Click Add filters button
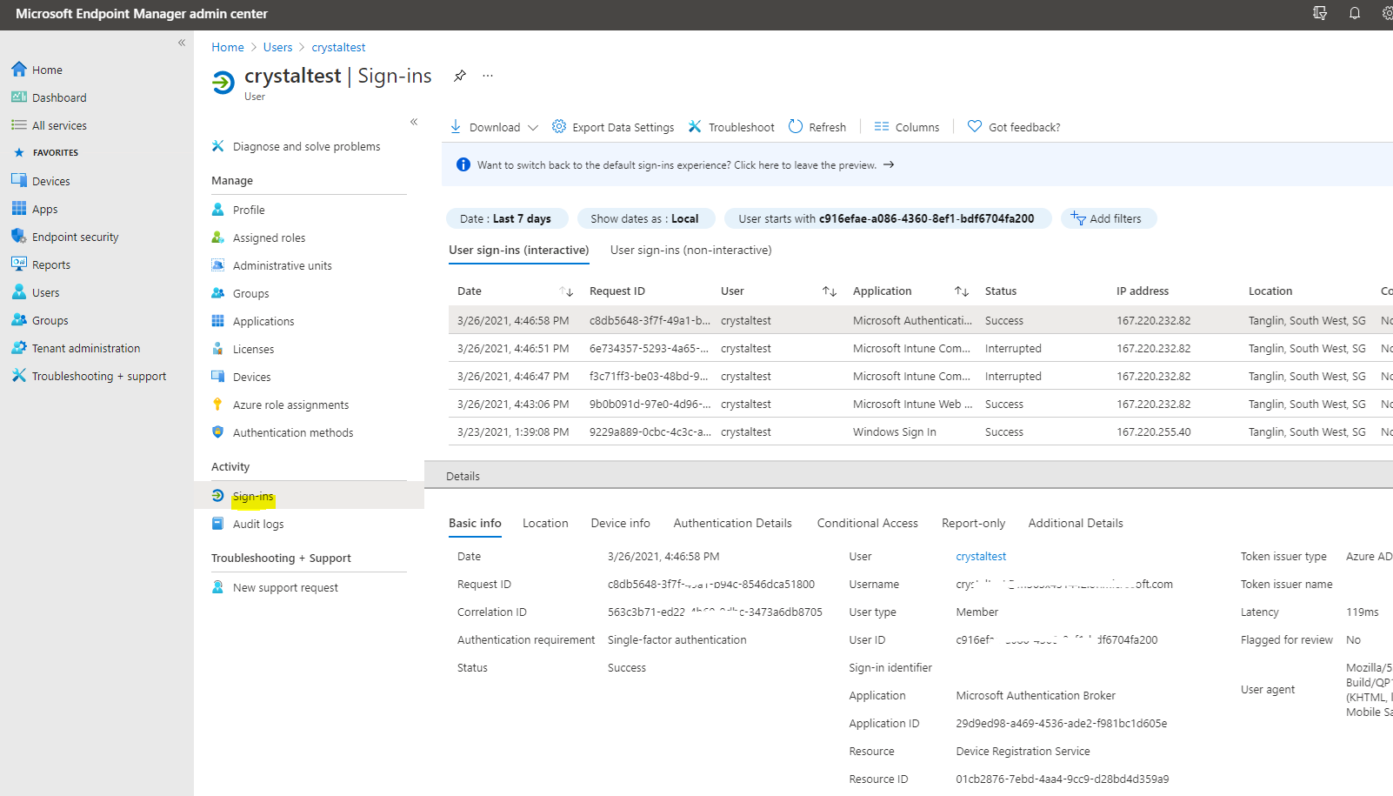The width and height of the screenshot is (1393, 796). click(x=1108, y=218)
